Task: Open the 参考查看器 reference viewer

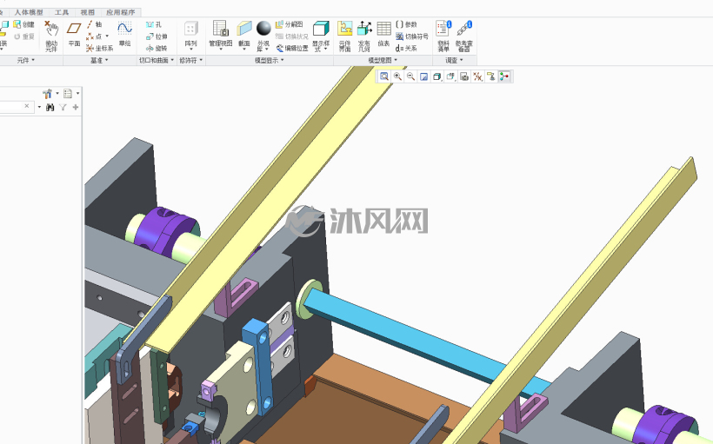Action: pyautogui.click(x=464, y=36)
